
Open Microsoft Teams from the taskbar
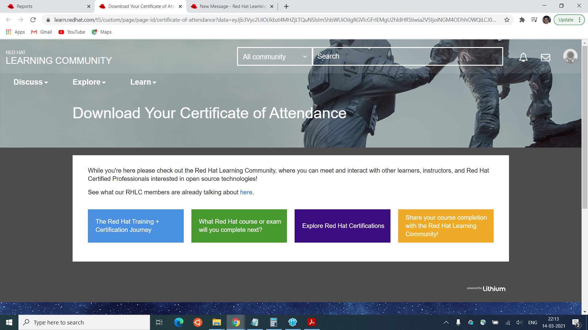pyautogui.click(x=293, y=322)
